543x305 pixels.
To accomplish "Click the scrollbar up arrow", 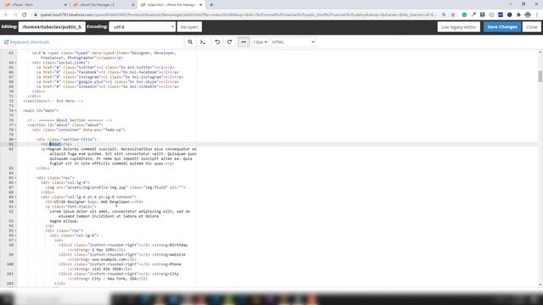I will pos(540,52).
